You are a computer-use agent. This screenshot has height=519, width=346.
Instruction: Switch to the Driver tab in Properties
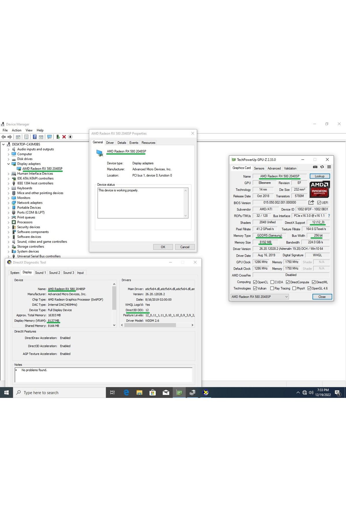point(110,143)
